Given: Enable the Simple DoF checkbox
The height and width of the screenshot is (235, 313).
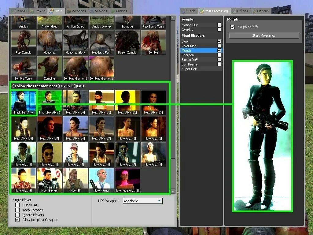Looking at the screenshot, I should tap(219, 60).
